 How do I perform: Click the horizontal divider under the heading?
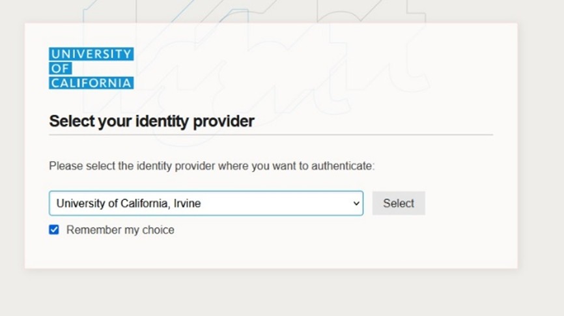point(271,135)
